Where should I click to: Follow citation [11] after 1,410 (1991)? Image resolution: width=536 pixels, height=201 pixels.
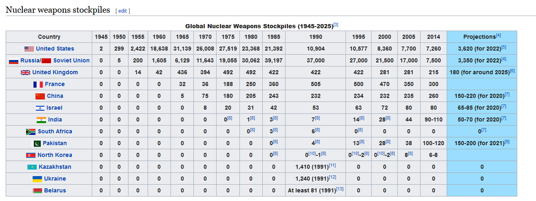pyautogui.click(x=332, y=166)
